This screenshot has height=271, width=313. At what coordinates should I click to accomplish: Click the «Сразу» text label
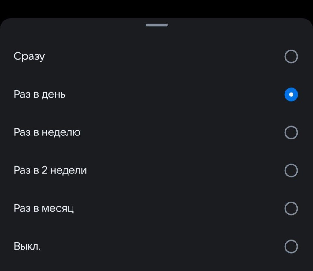[29, 56]
